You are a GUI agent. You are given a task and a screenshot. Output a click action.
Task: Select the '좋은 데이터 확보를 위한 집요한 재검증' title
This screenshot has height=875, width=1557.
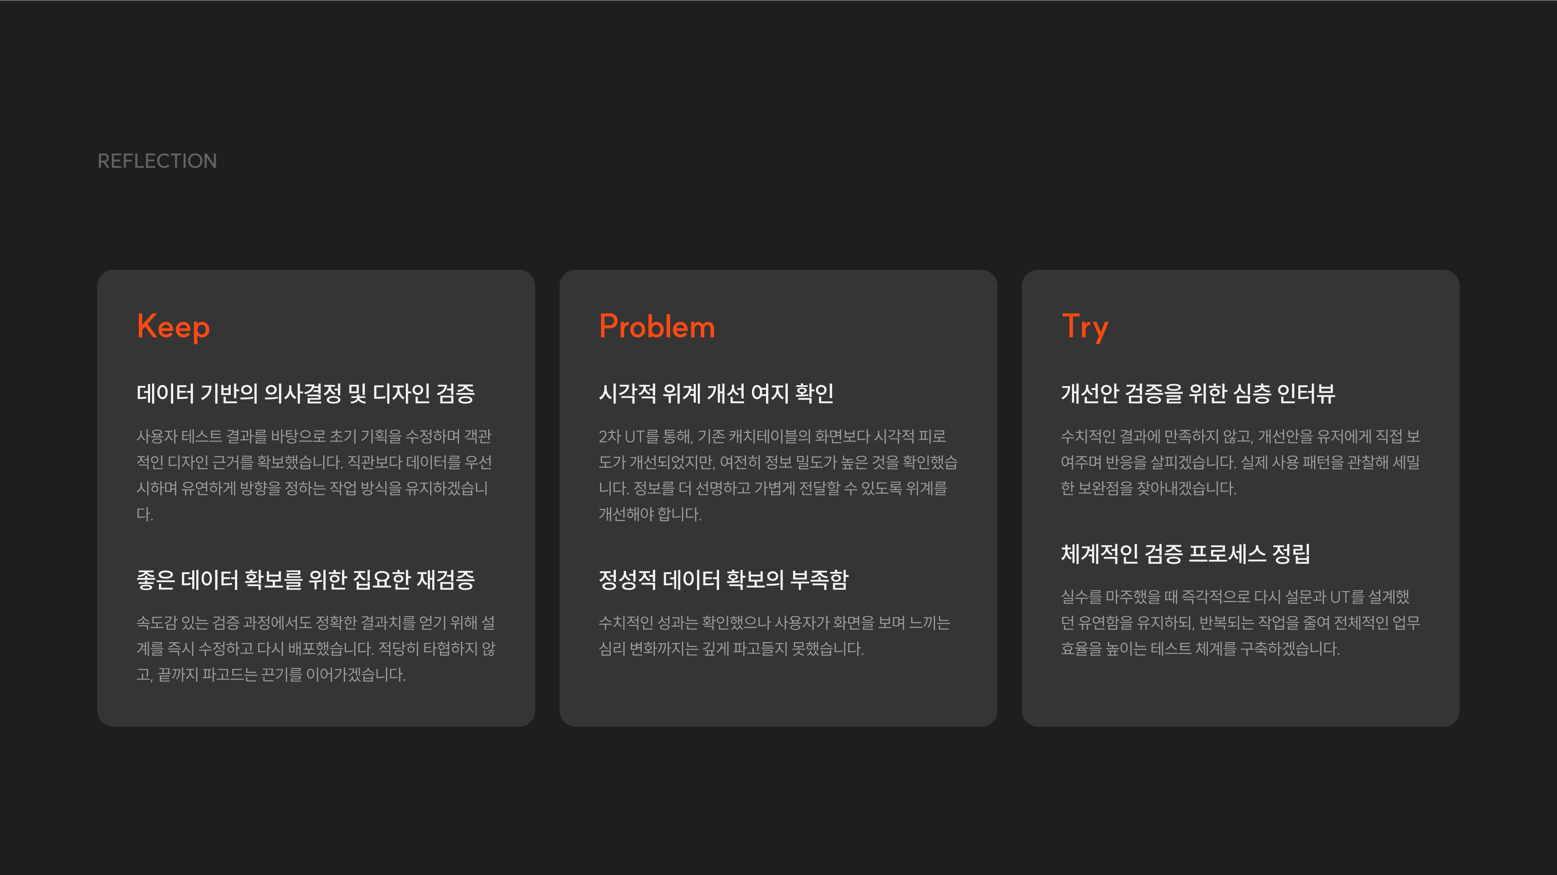[x=305, y=580]
